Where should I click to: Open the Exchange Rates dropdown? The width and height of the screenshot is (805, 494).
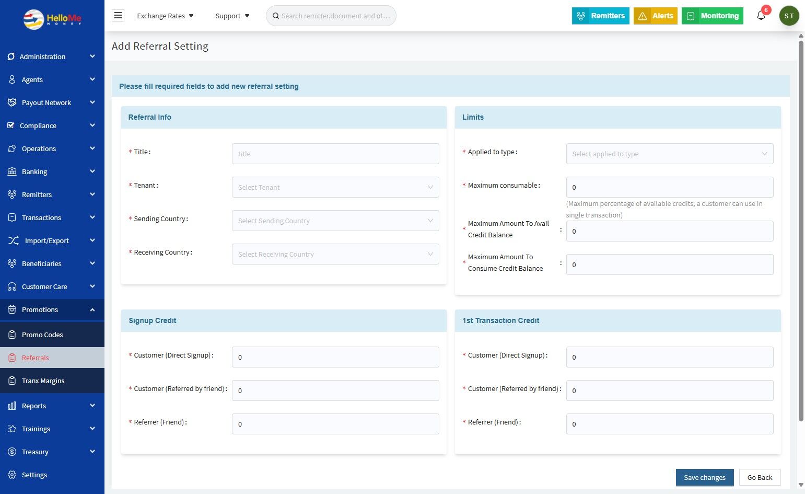click(x=165, y=16)
